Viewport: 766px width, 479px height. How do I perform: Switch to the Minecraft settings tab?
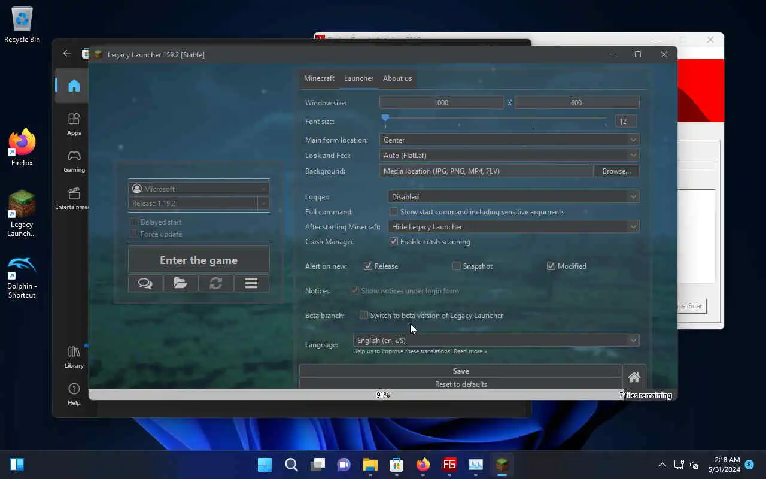click(319, 78)
